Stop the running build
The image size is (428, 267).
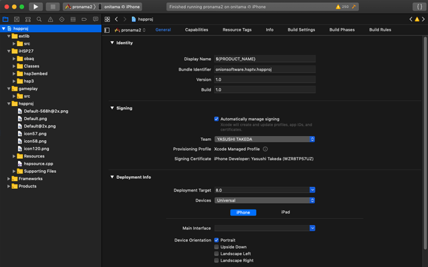pyautogui.click(x=53, y=7)
